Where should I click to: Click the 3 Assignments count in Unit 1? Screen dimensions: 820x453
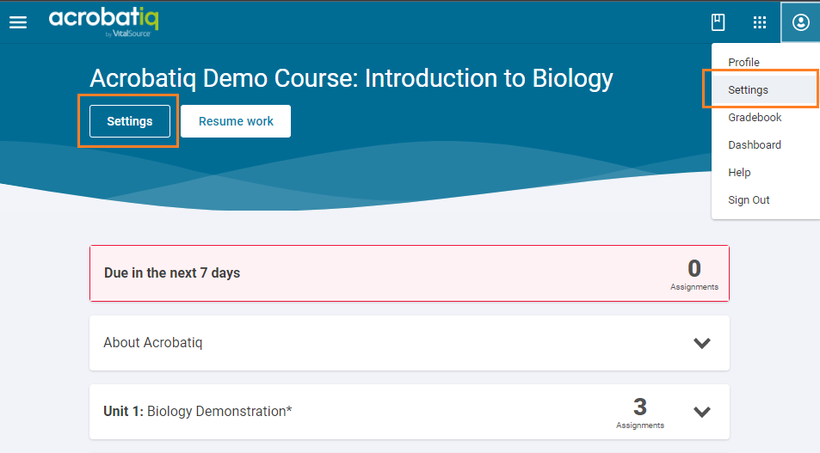point(640,413)
